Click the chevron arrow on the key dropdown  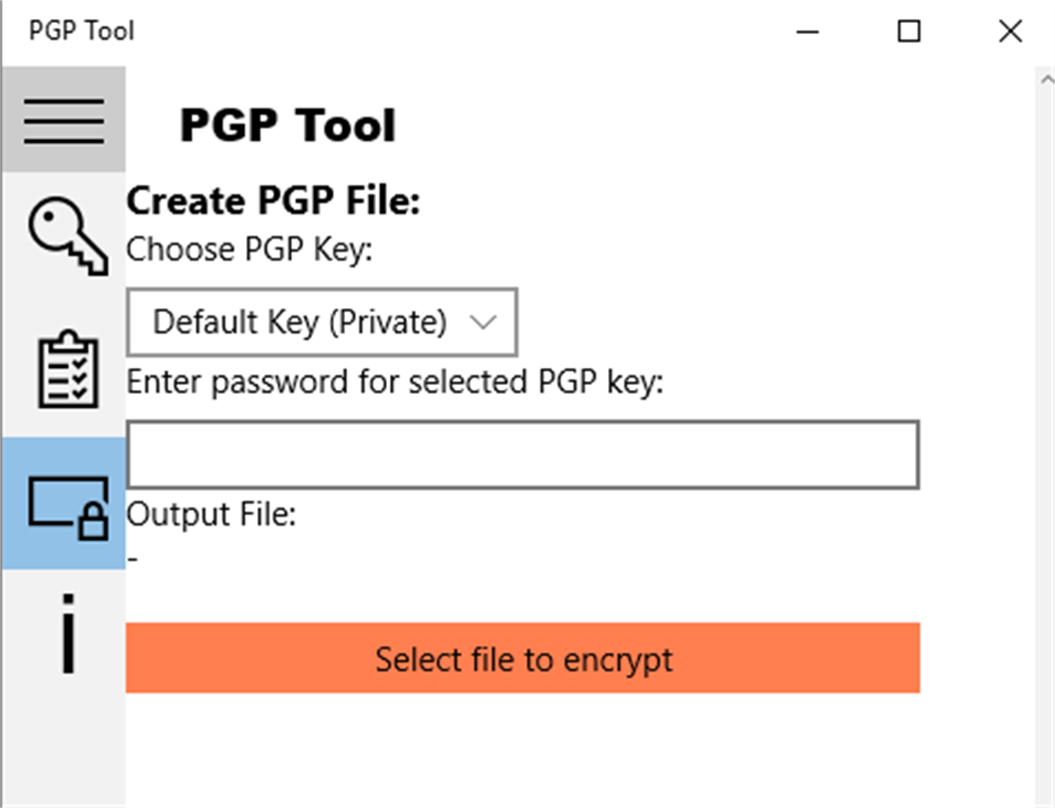(x=483, y=322)
